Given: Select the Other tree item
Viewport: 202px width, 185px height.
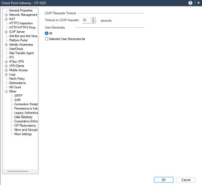Looking at the screenshot, I should tap(13, 91).
